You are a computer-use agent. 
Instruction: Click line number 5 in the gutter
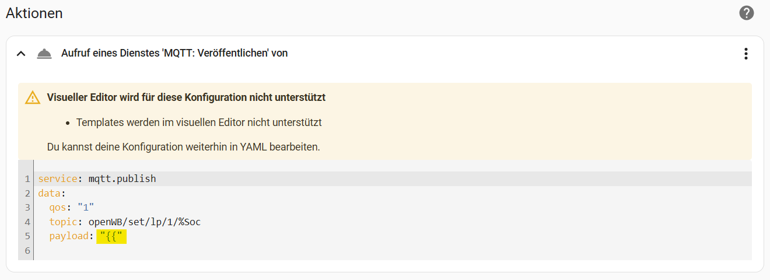[x=27, y=236]
